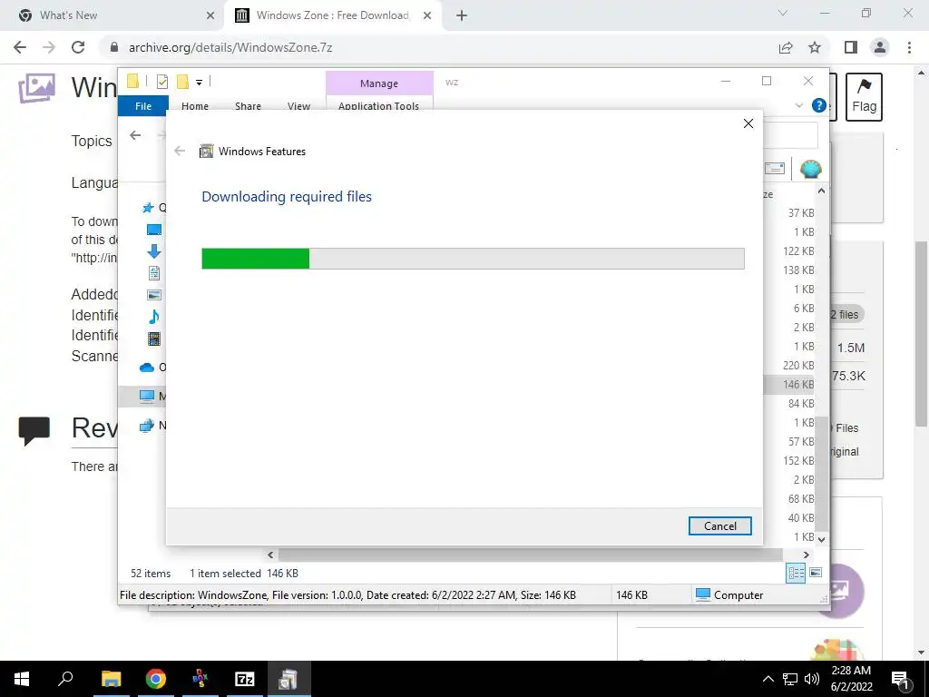Click the archive.org address bar
Viewport: 929px width, 697px height.
438,47
